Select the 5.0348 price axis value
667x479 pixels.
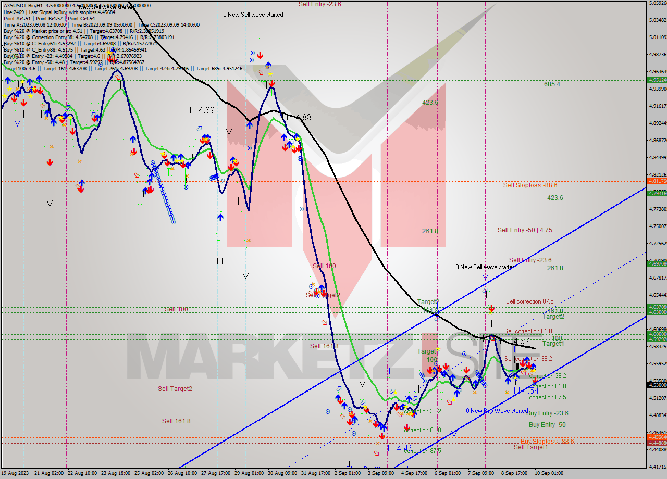pos(658,20)
